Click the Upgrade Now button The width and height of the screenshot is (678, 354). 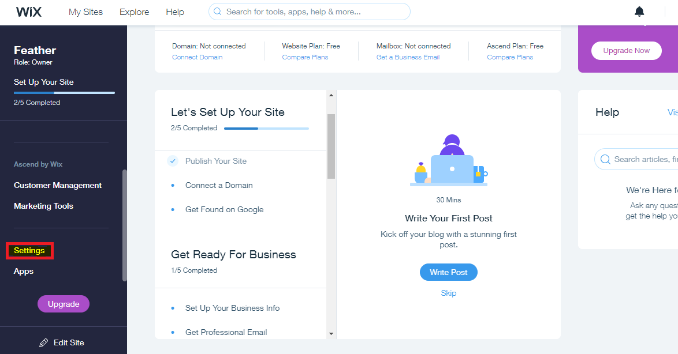626,51
